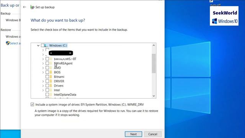The height and width of the screenshot is (138, 245).
Task: Select the $WinREAgent folder name
Action: 63,63
